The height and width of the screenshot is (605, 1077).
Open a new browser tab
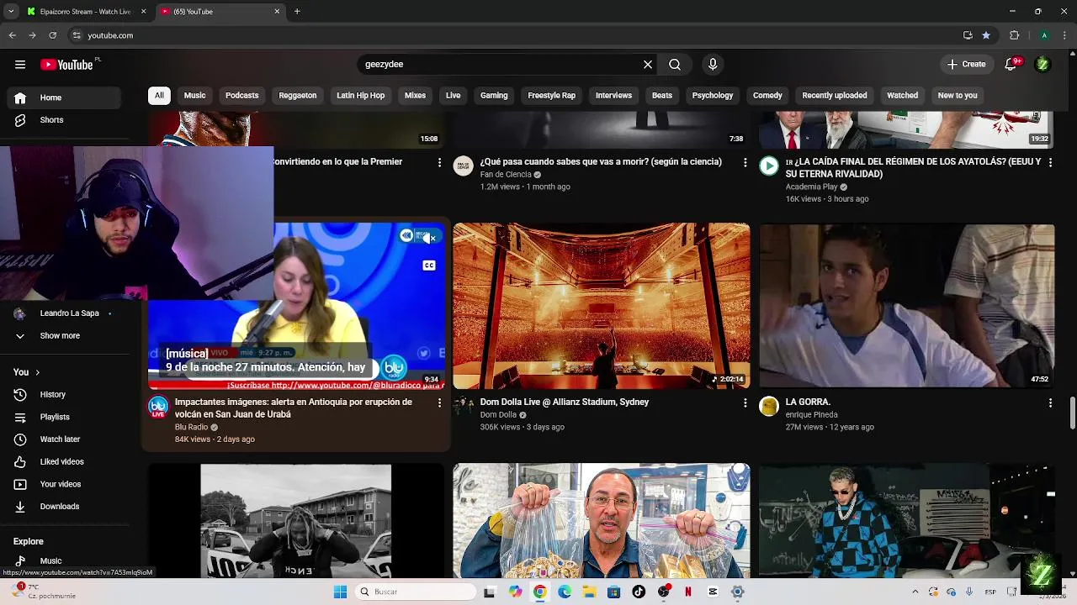pyautogui.click(x=297, y=12)
